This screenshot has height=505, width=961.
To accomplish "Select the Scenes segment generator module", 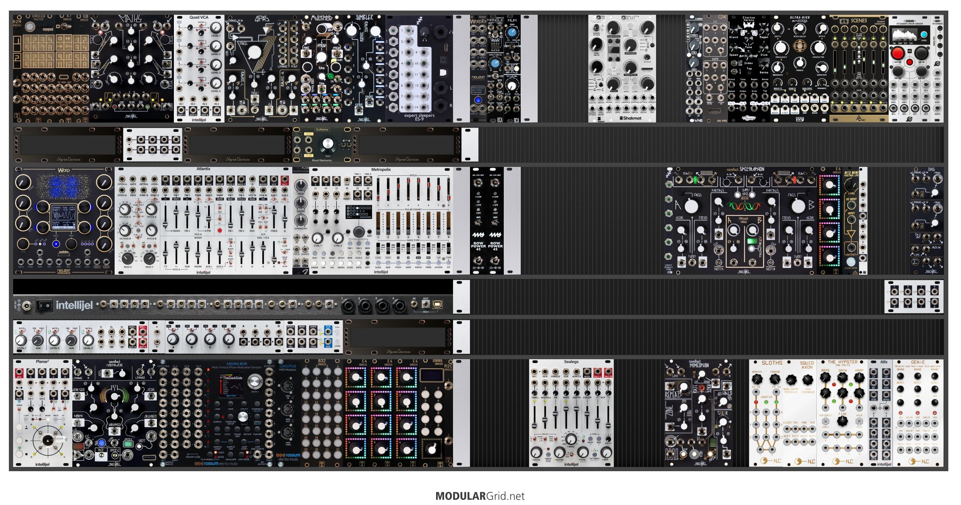I will pos(859,69).
